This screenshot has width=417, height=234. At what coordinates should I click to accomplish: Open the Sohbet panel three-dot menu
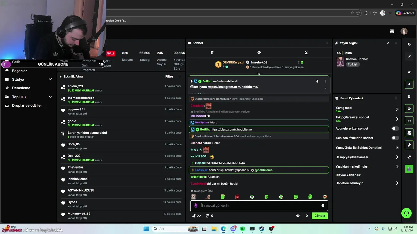pyautogui.click(x=327, y=43)
